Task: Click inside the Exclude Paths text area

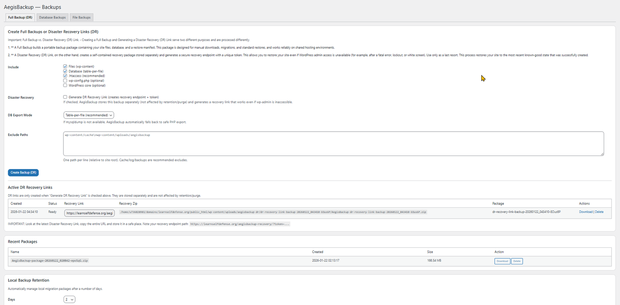Action: tap(333, 144)
